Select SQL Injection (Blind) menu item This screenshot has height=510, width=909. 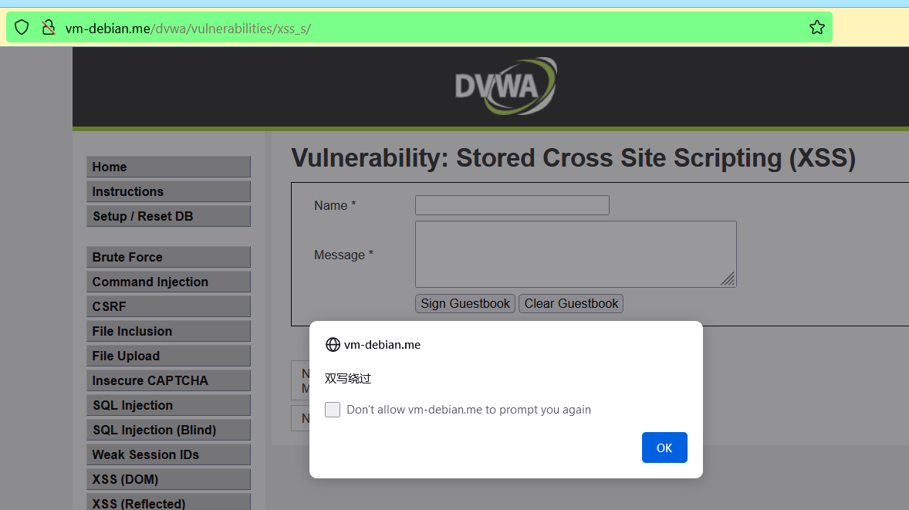click(x=168, y=431)
